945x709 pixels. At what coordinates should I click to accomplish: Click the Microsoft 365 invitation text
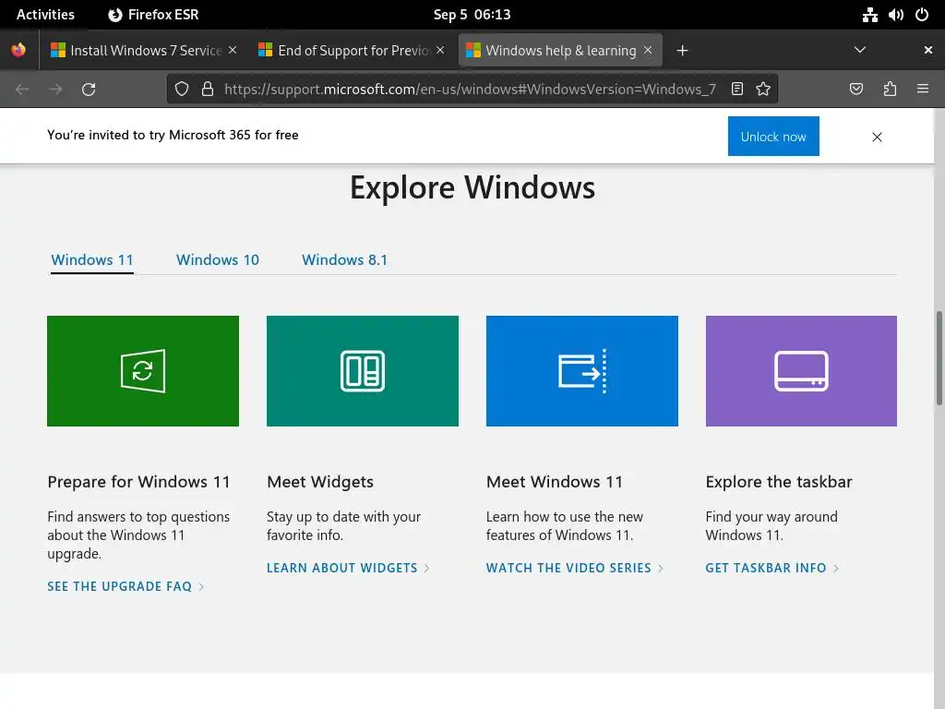(173, 135)
